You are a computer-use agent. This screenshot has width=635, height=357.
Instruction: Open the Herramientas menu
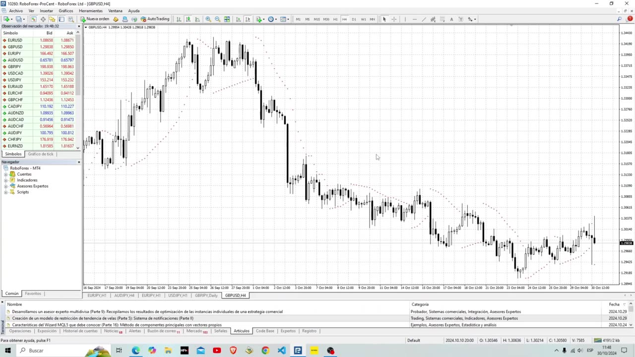pyautogui.click(x=90, y=10)
